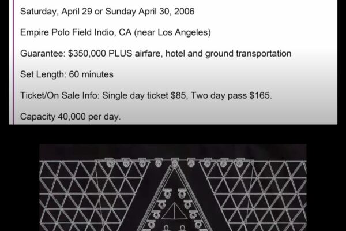Click the 60 minutes text

coord(91,74)
